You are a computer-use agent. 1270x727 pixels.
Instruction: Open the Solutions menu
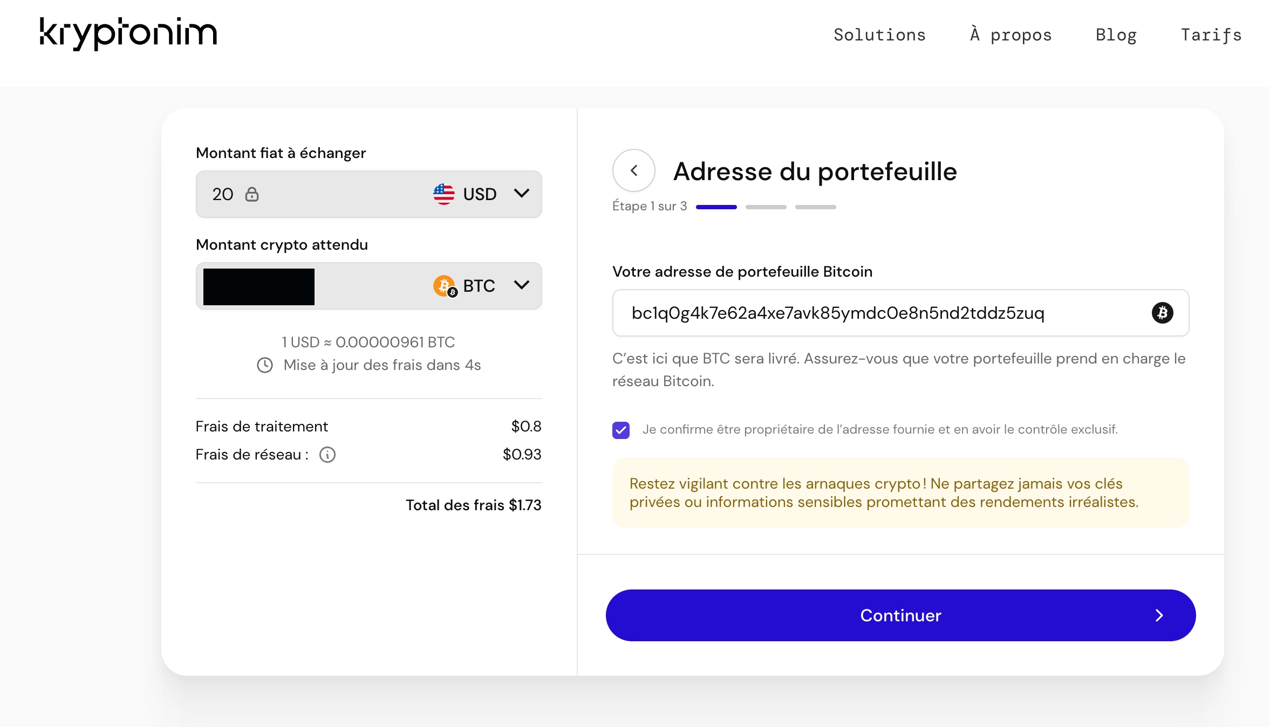[x=879, y=35]
